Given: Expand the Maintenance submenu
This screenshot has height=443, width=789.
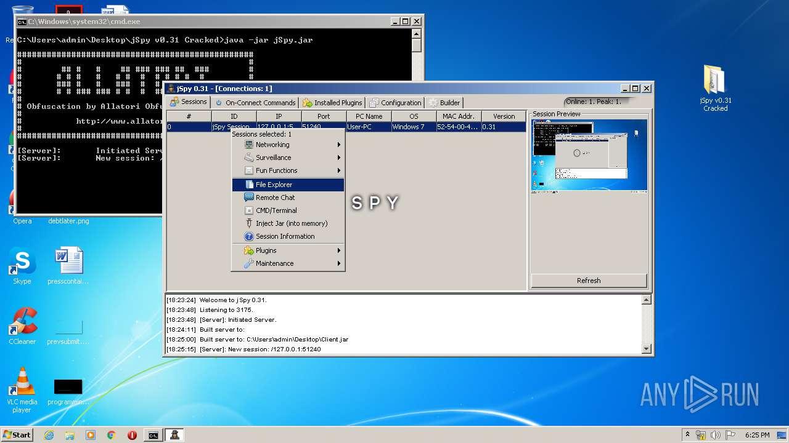Looking at the screenshot, I should point(288,263).
